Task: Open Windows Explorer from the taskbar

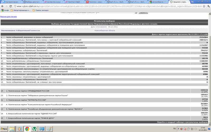Action: click(12, 129)
